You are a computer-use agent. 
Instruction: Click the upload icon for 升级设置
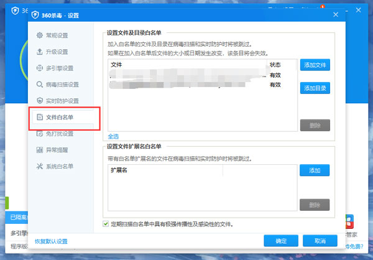click(40, 52)
